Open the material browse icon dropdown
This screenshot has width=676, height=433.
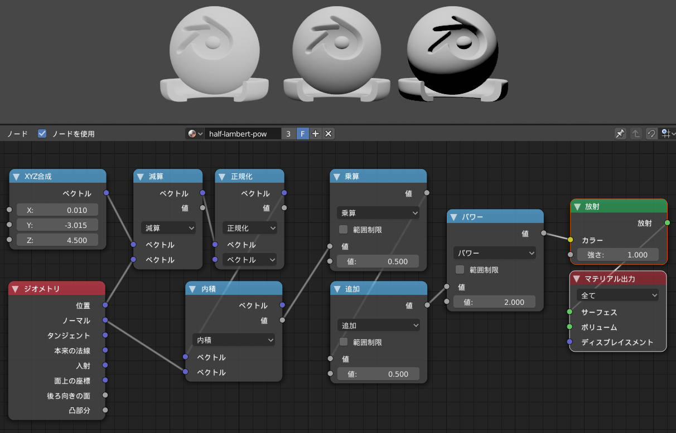tap(195, 134)
